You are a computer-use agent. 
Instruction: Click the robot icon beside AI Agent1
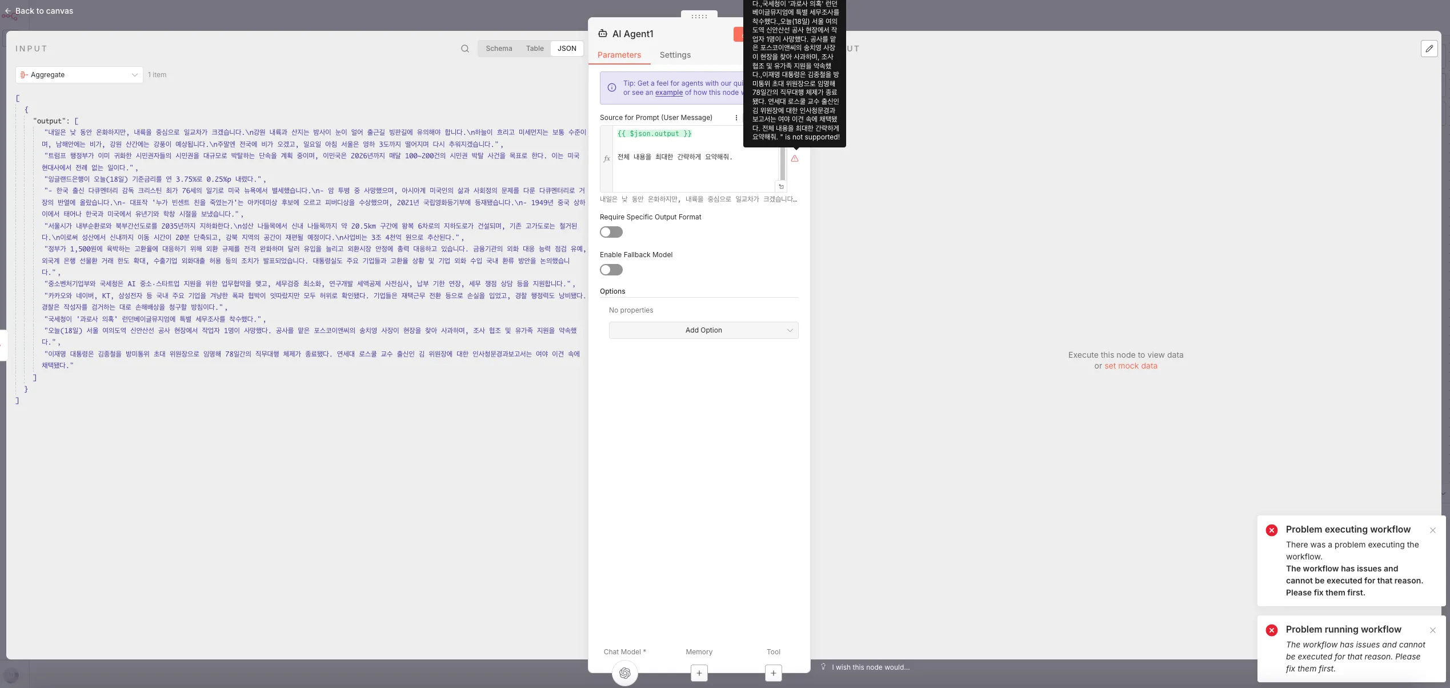pos(603,34)
